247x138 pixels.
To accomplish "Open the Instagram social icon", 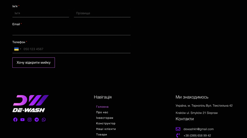I will tap(30, 120).
